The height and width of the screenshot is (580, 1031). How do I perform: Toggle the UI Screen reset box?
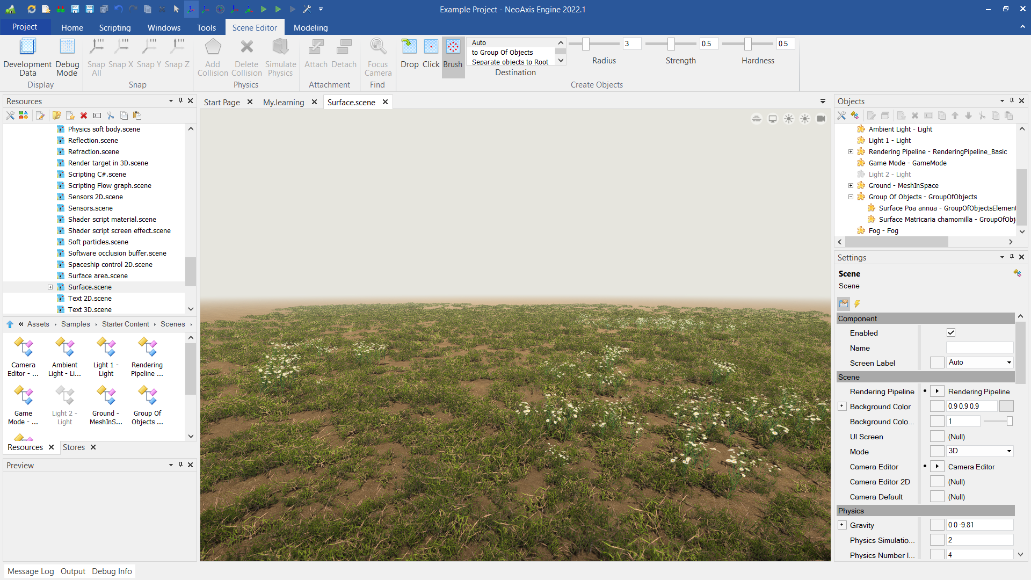pos(936,437)
